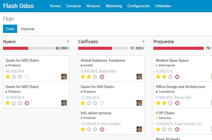Expand the Almacen menu
The image size is (212, 140).
93,6
